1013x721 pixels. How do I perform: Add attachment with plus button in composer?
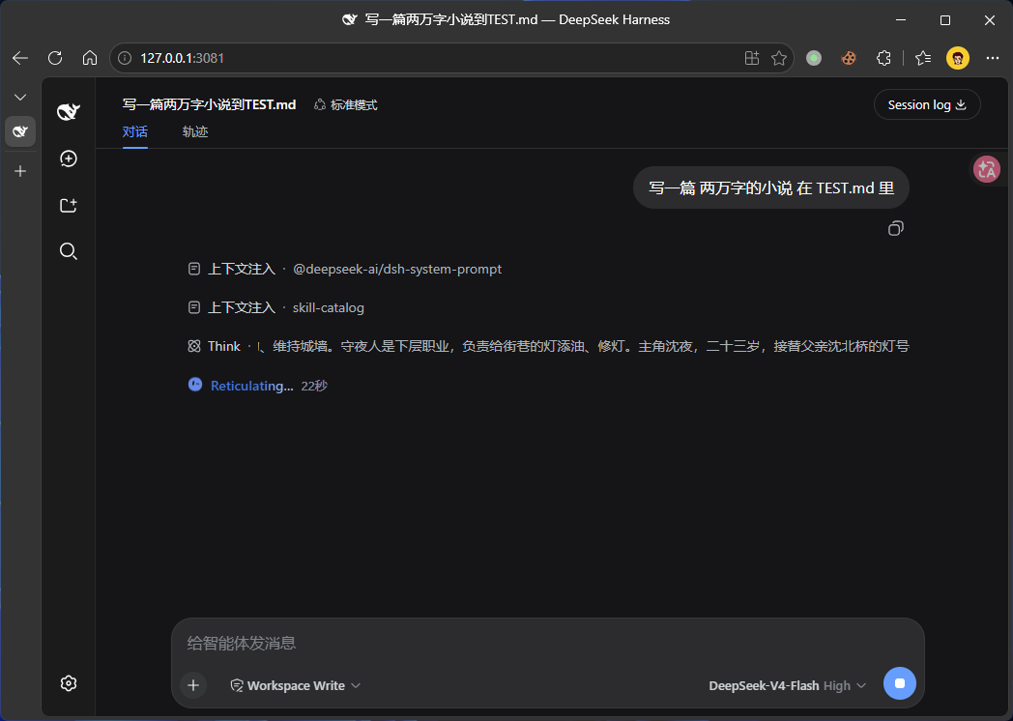pyautogui.click(x=193, y=685)
